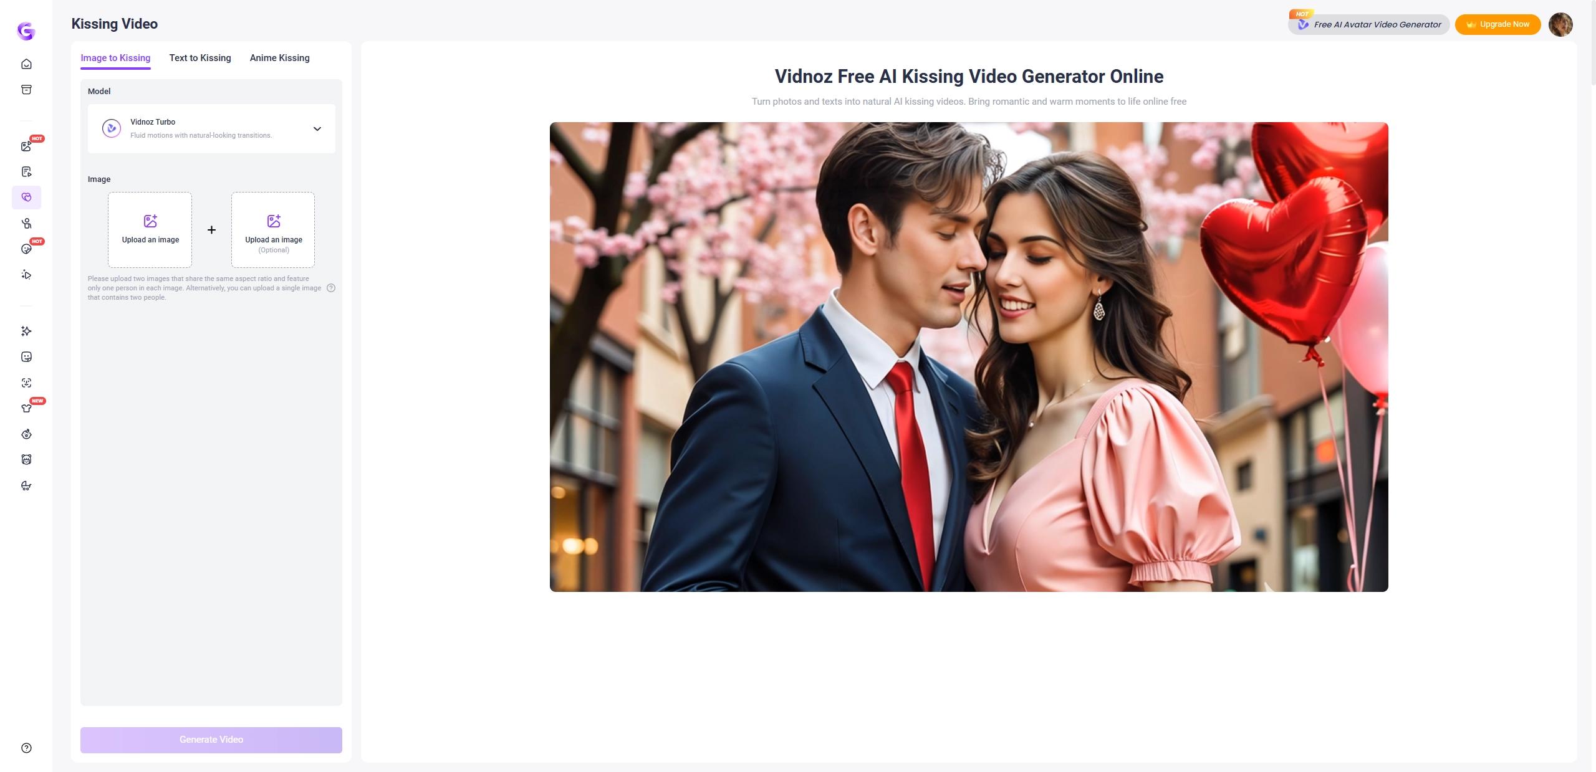
Task: Click the first Upload an image box
Action: point(150,230)
